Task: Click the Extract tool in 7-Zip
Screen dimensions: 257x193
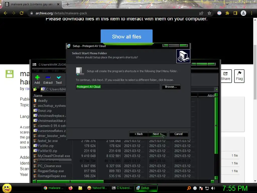Action: pos(48,80)
